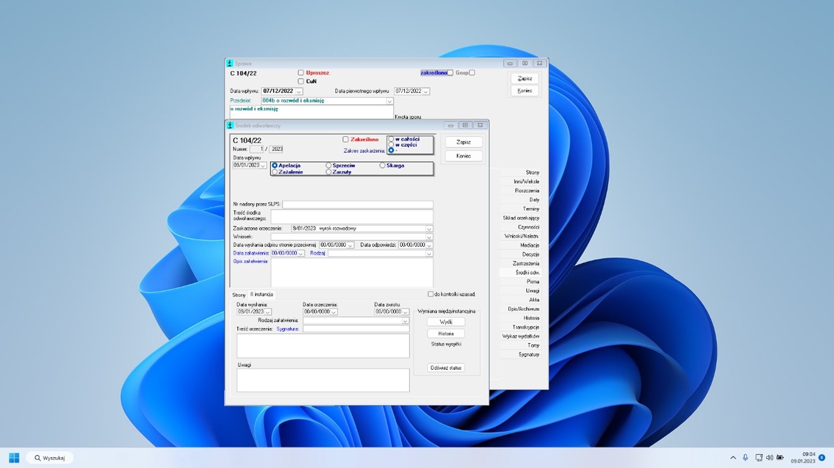Viewport: 834px width, 468px height.
Task: Open Czynności in Sprawa side menu
Action: 529,227
